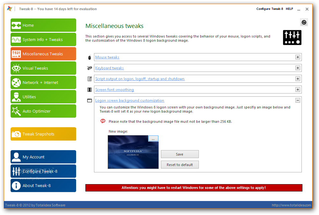Click the Miscellaneous Tweaks sliders icon

point(16,54)
